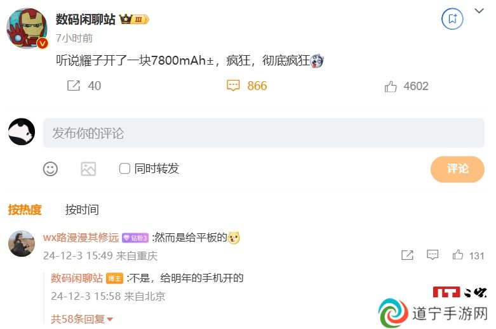Expand 共58条回复 replies
Viewport: 496px width, 329px height.
[82, 319]
